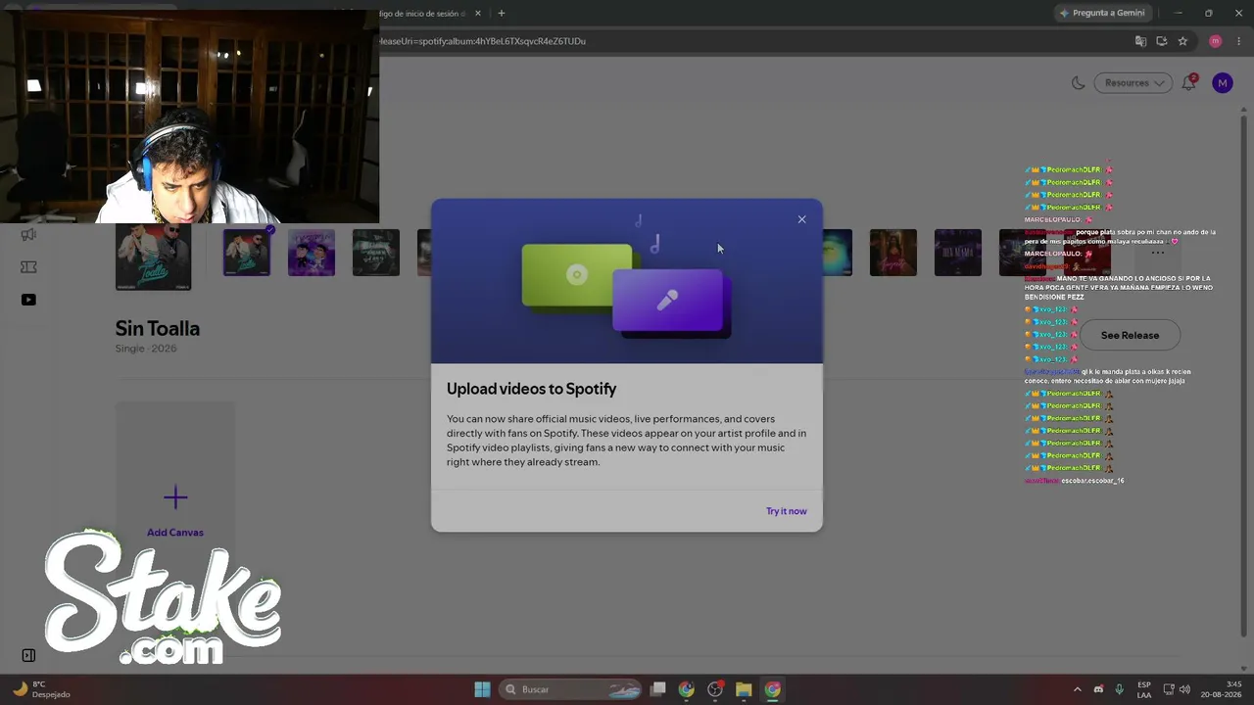The image size is (1254, 705).
Task: Expand the Resources dropdown
Action: click(1133, 83)
